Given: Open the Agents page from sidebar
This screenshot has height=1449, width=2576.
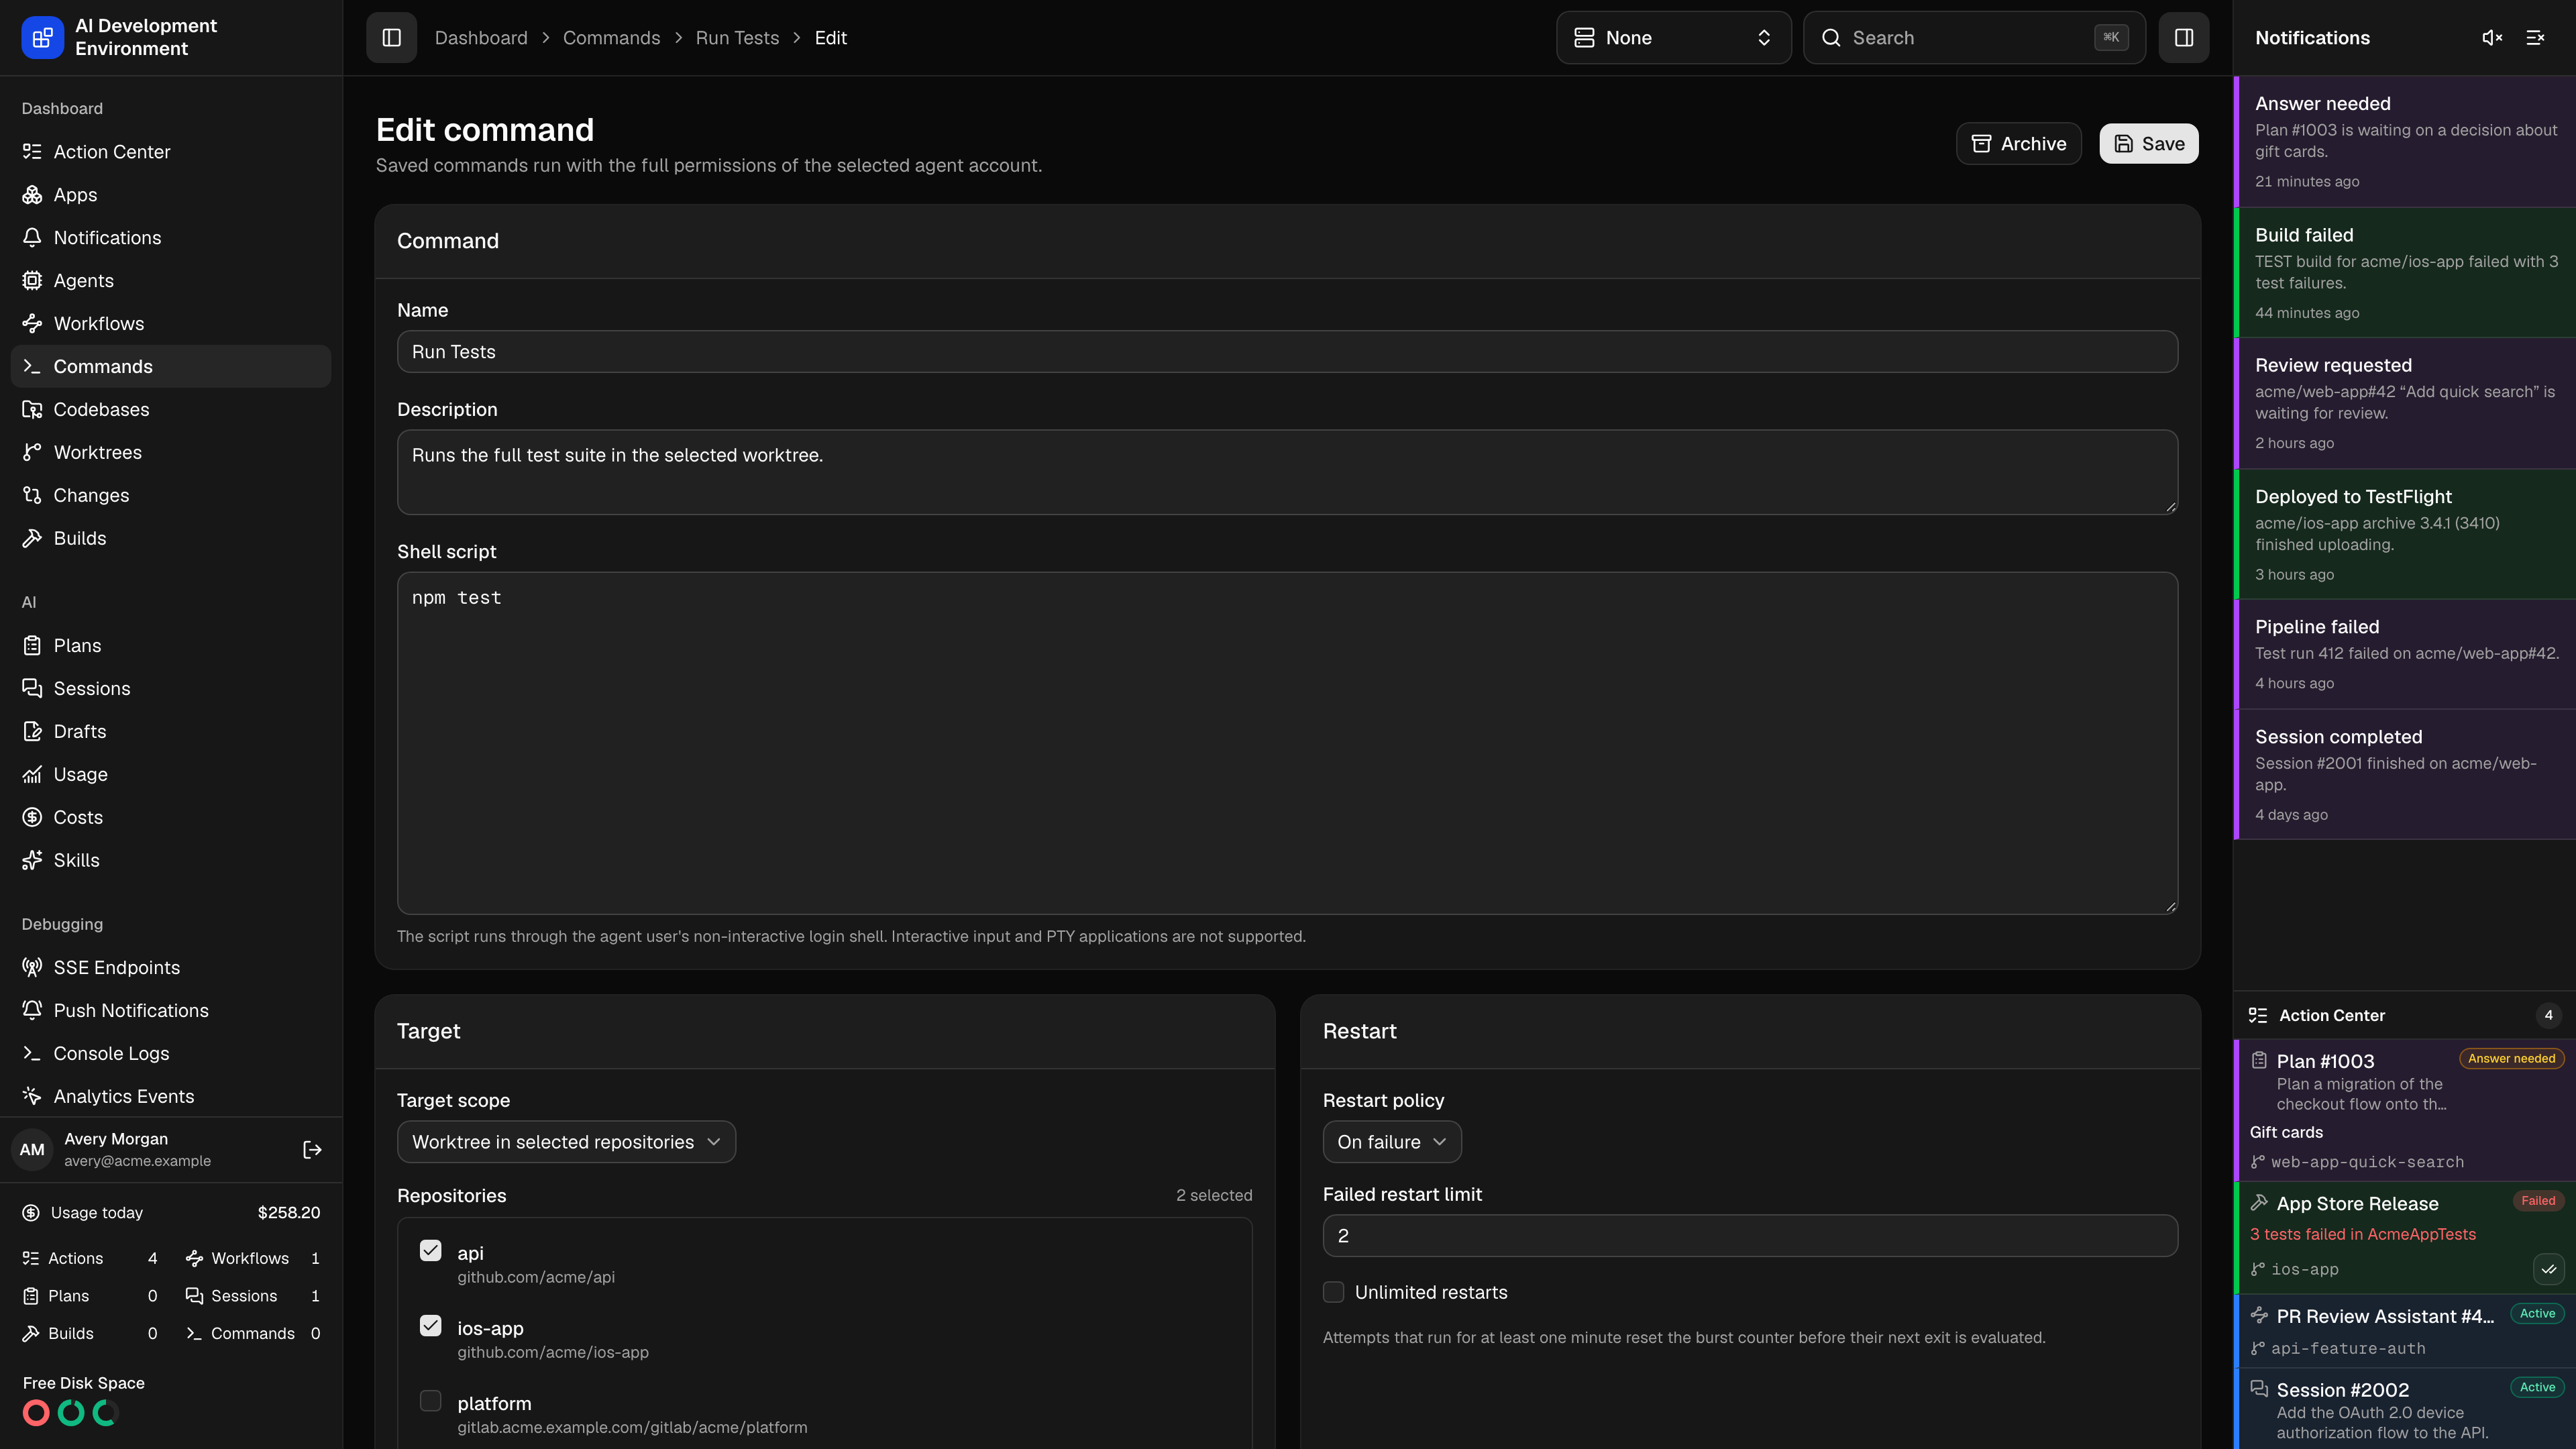Looking at the screenshot, I should [x=171, y=281].
